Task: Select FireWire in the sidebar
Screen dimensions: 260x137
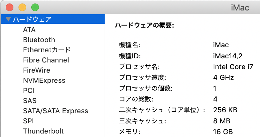Action: click(37, 70)
